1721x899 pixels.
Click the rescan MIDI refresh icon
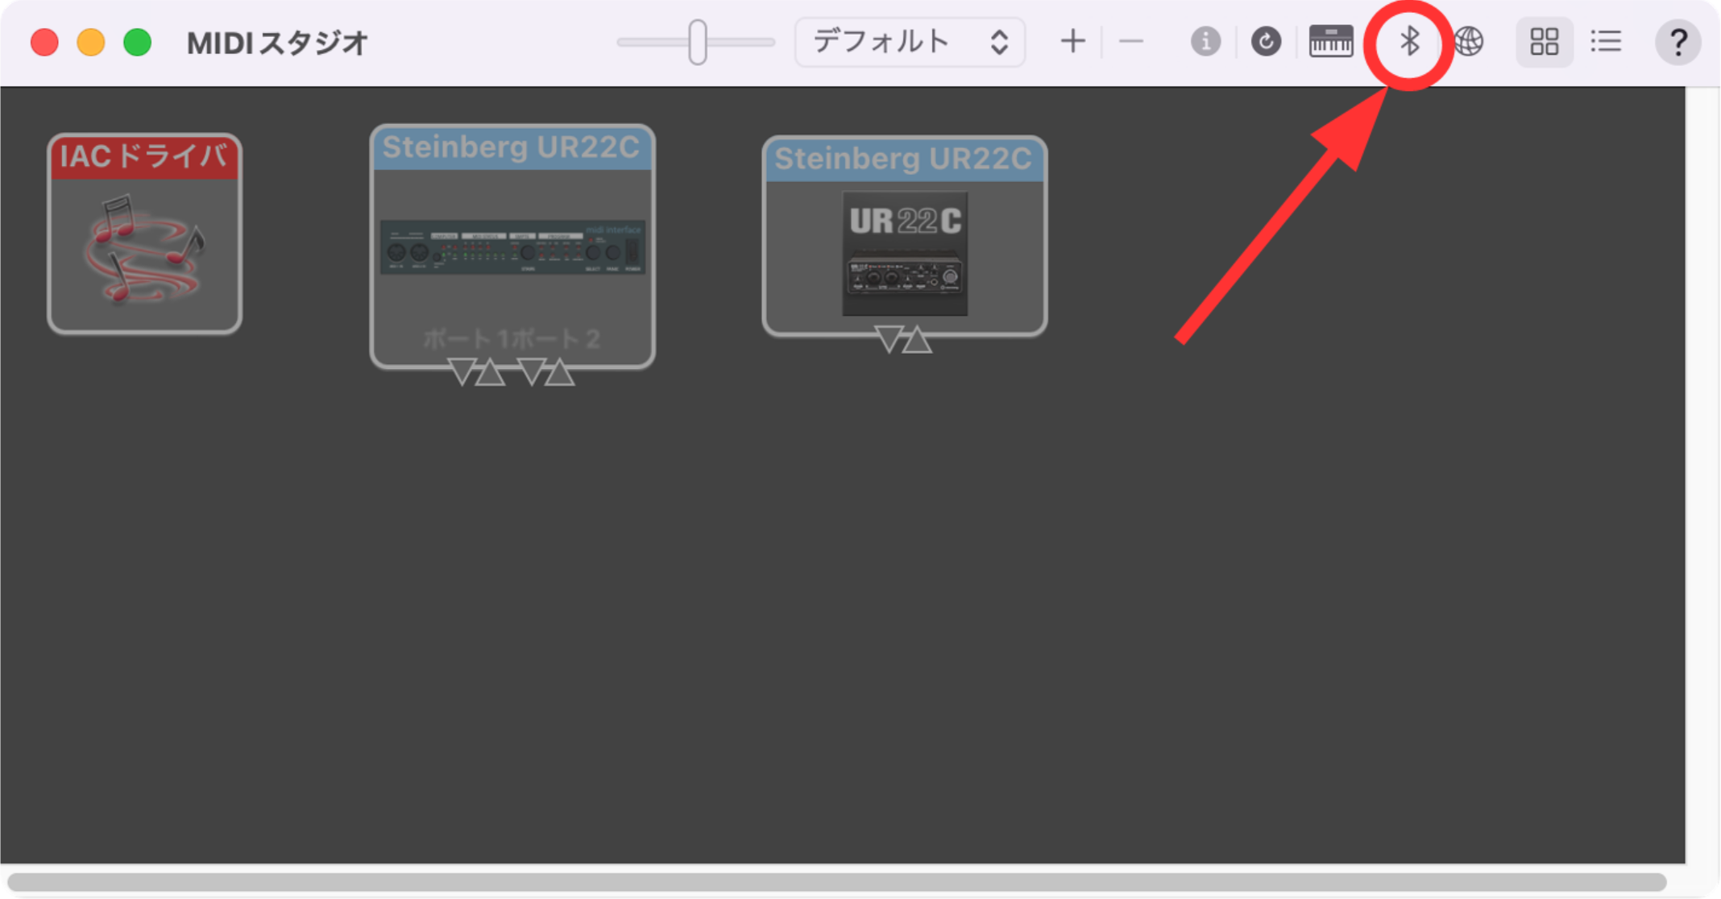point(1266,42)
